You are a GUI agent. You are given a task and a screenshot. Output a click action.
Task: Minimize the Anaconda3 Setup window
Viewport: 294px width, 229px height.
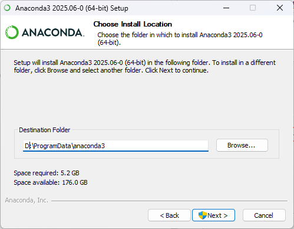tap(226, 8)
